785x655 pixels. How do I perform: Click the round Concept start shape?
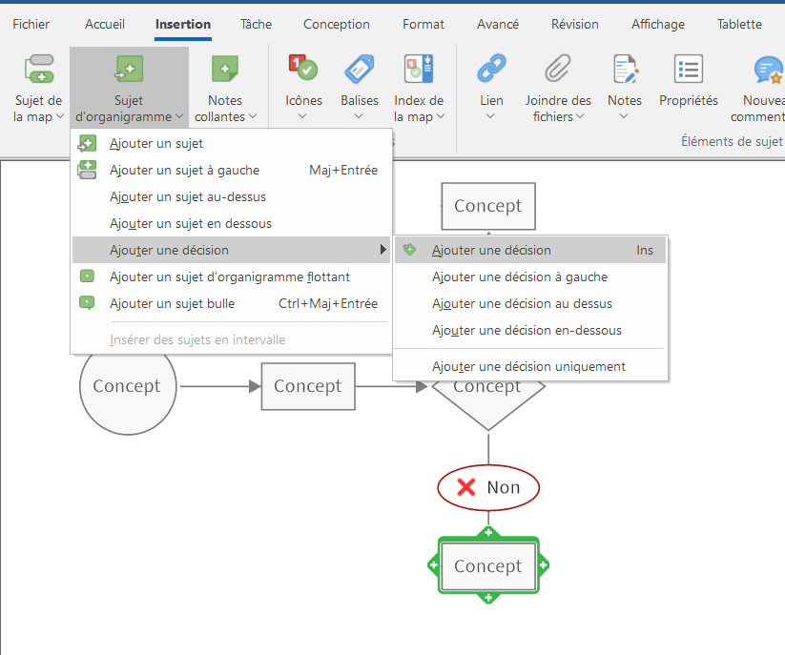127,386
